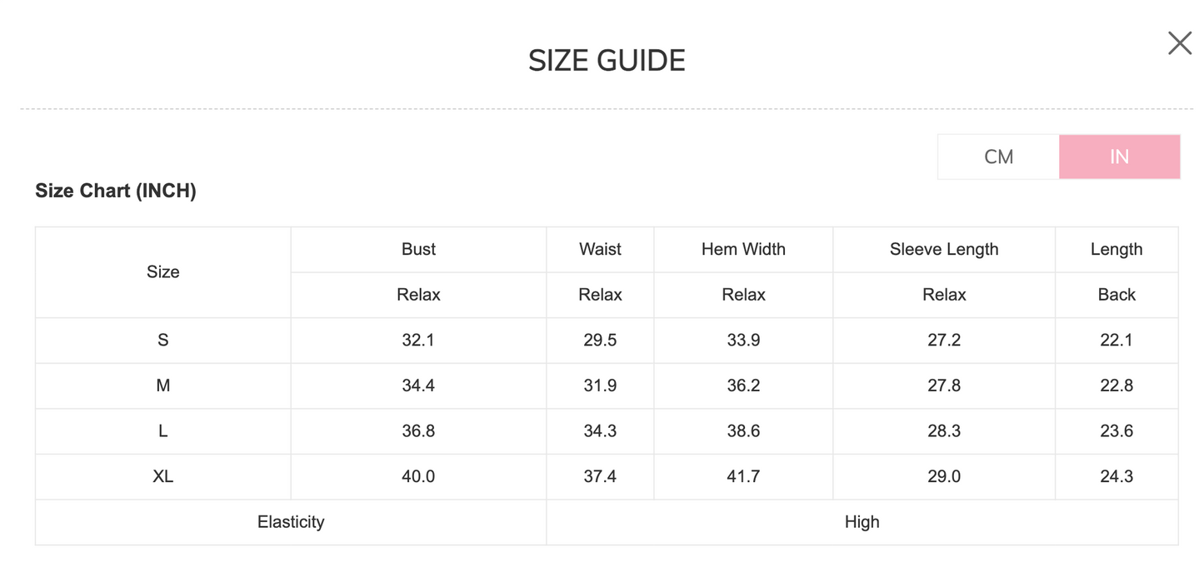Click the Bust column header
The width and height of the screenshot is (1204, 562).
coord(418,249)
